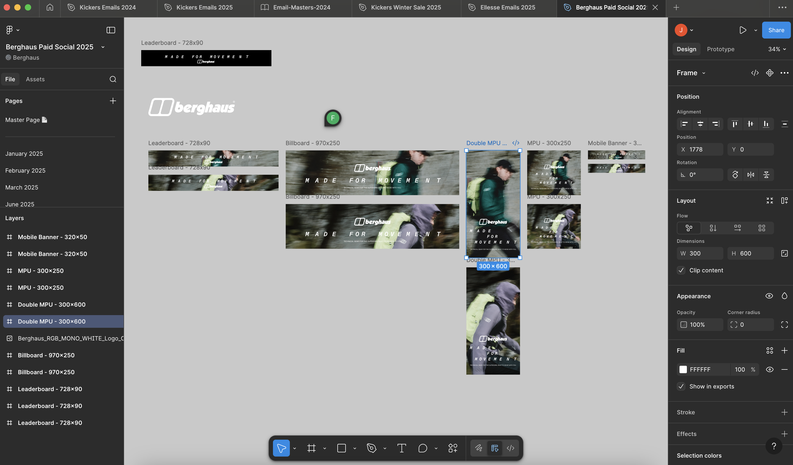The height and width of the screenshot is (465, 793).
Task: Hide the FFFFFF fill with eye icon
Action: coord(770,369)
